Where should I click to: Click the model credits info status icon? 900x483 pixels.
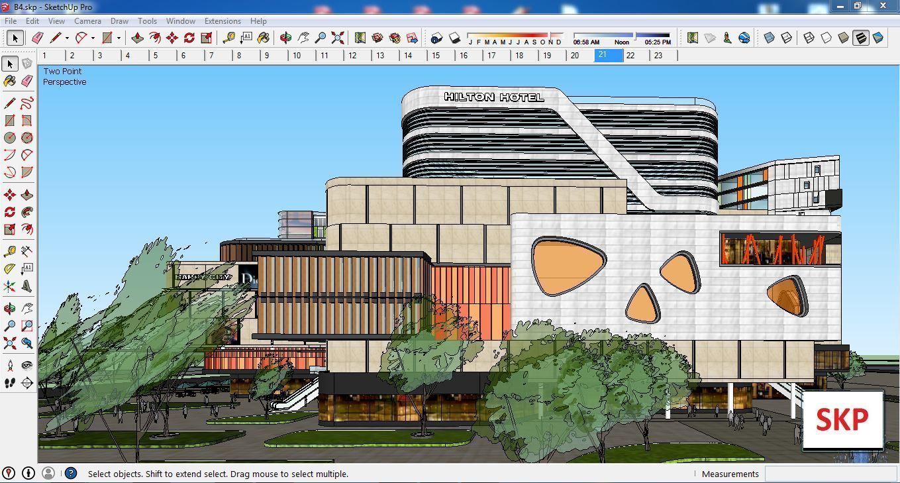coord(28,473)
